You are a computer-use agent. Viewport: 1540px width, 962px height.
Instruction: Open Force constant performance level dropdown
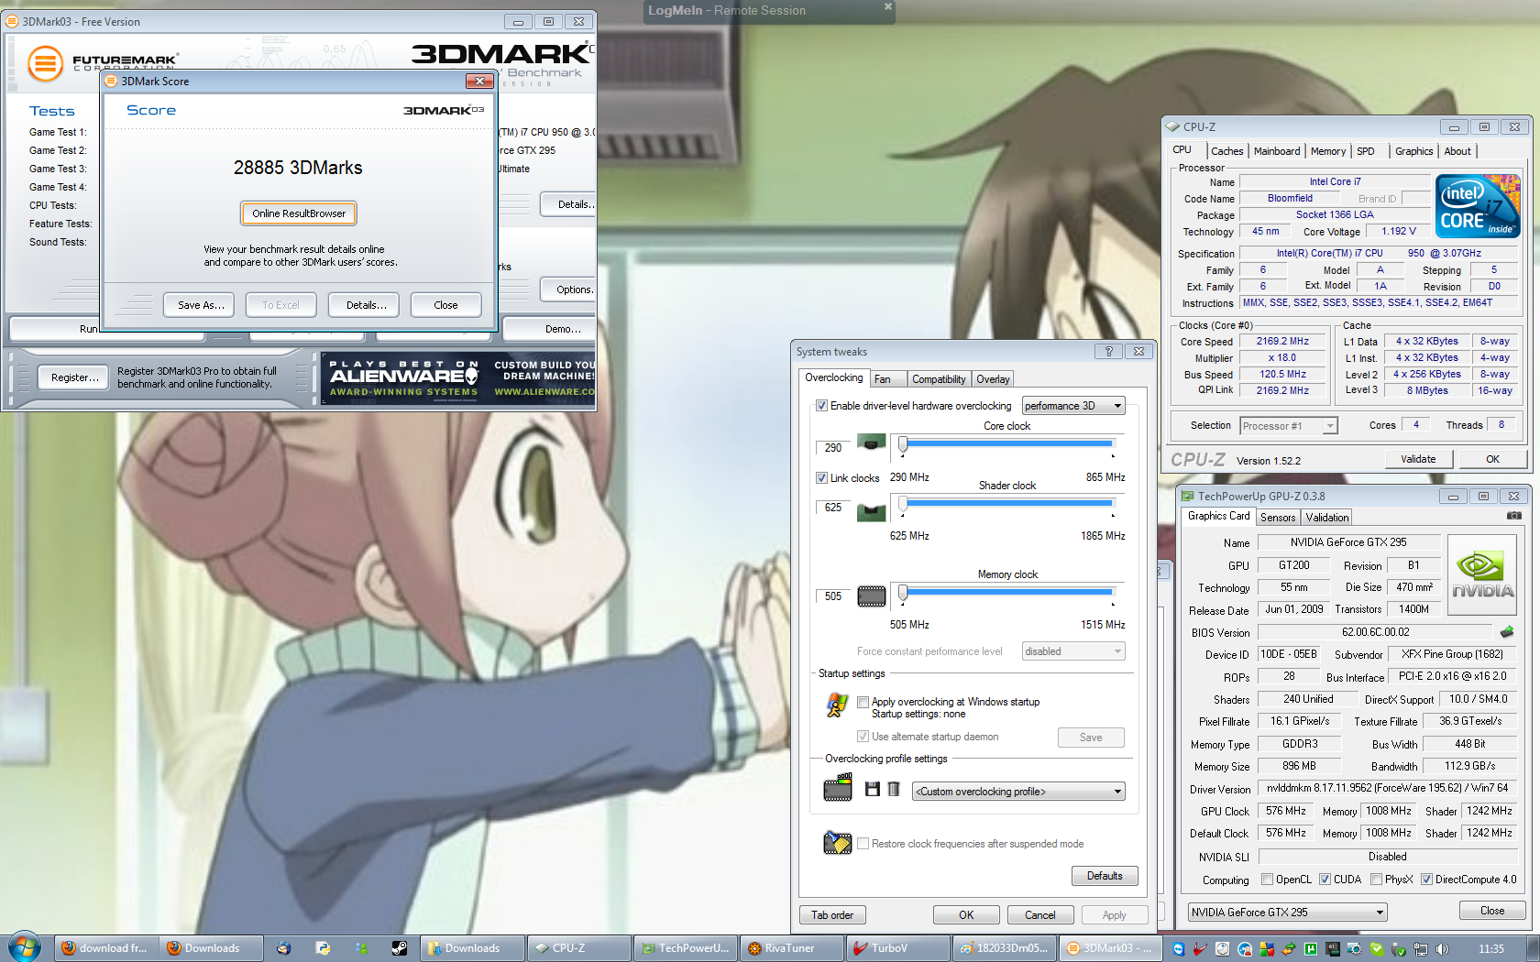click(1073, 651)
